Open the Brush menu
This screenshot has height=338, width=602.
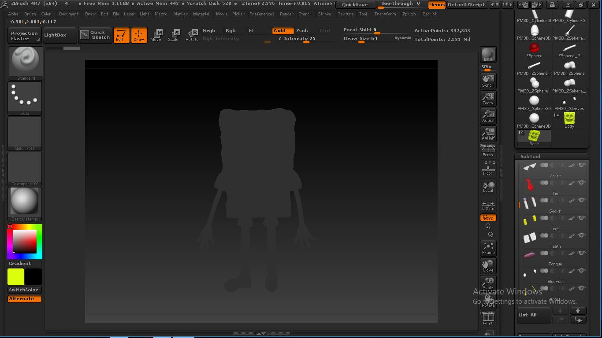click(x=30, y=14)
